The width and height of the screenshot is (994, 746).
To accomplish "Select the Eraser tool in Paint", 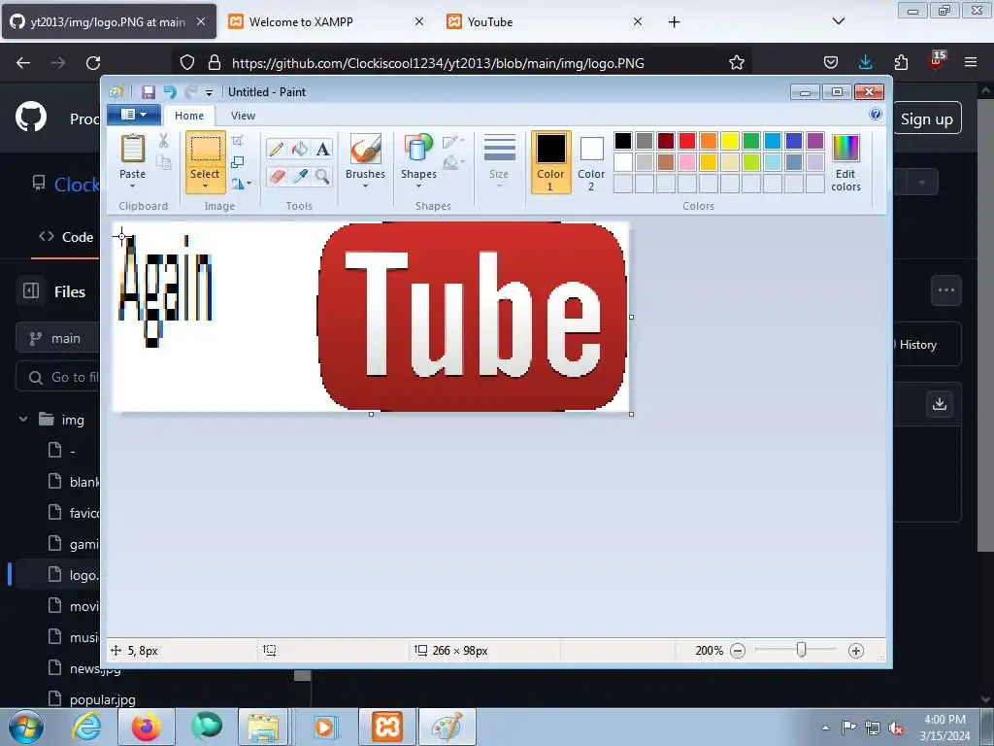I will coord(277,176).
